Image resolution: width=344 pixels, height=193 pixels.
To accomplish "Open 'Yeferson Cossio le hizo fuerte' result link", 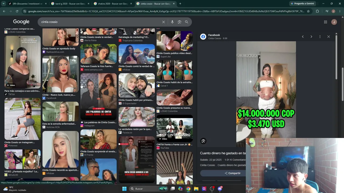I will coord(97,66).
